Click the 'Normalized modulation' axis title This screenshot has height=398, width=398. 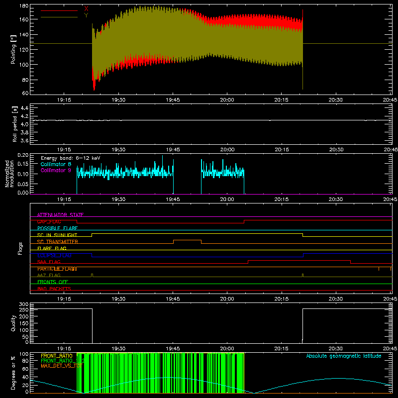(9, 174)
